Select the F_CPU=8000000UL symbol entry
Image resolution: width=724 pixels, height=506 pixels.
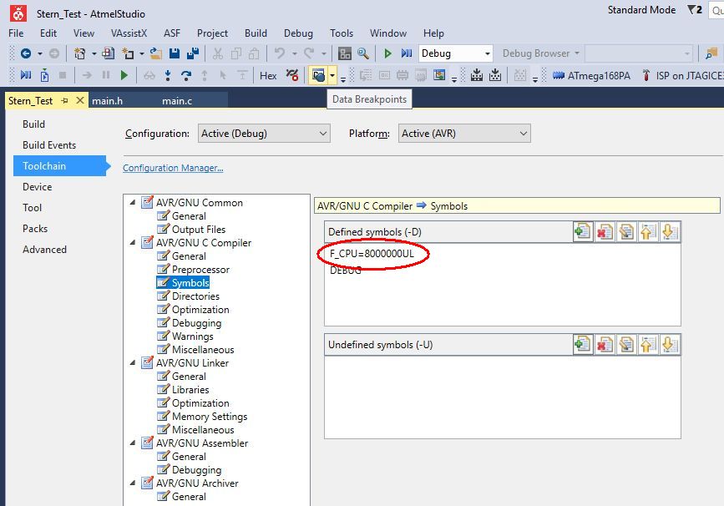point(372,254)
